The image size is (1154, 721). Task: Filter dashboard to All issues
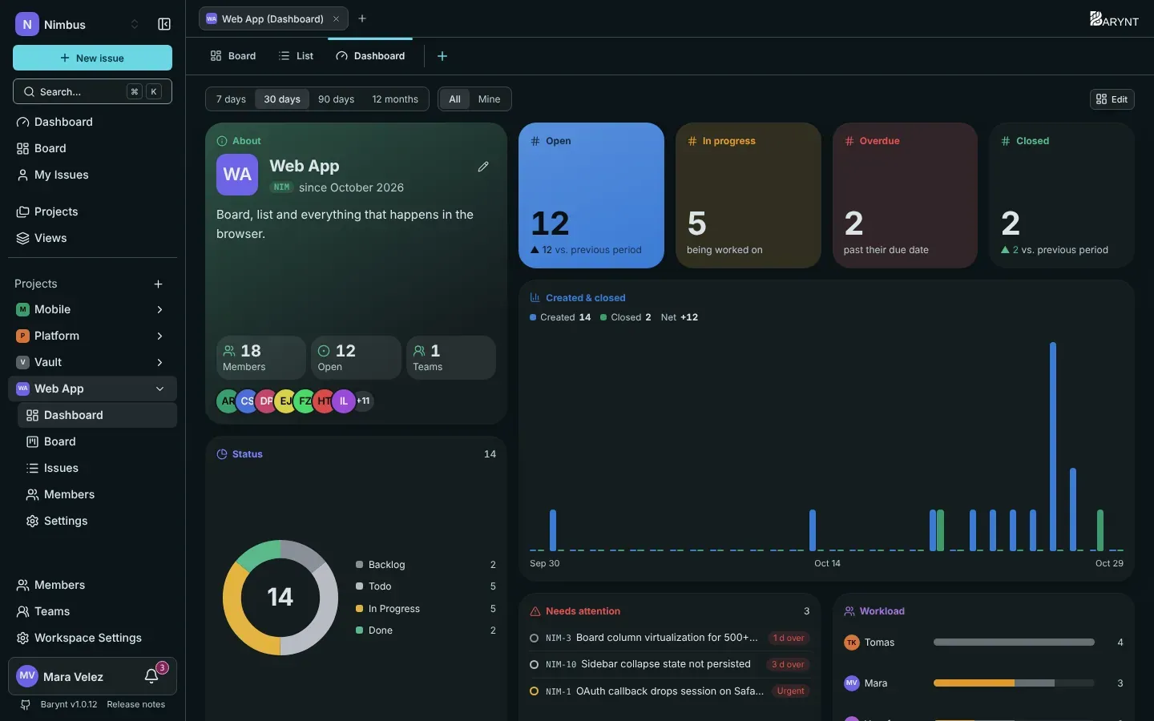click(454, 99)
